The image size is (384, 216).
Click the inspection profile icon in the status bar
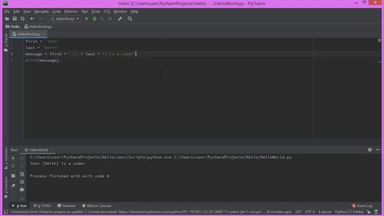[376, 212]
